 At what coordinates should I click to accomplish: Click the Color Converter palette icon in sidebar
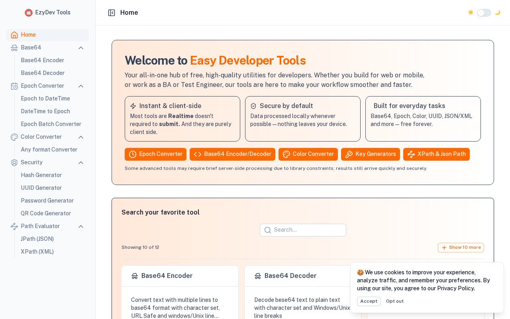coord(14,137)
